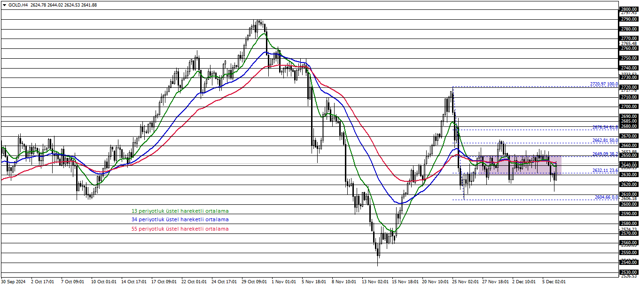Click the 2580.00 price scale label
This screenshot has width=640, height=287.
tap(629, 224)
